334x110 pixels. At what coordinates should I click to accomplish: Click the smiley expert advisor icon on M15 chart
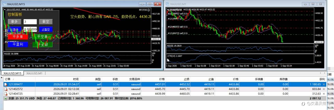pos(148,10)
